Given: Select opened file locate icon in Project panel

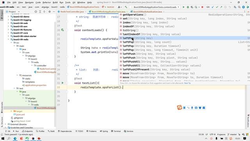Looking at the screenshot, I should 36,12.
